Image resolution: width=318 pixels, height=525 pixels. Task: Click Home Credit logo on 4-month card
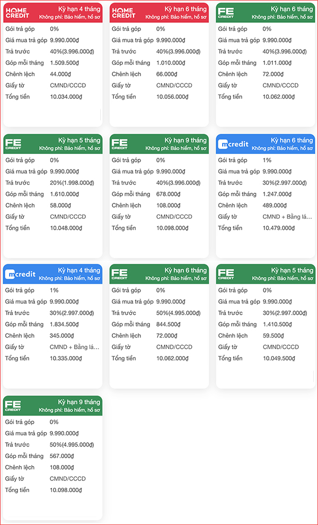pyautogui.click(x=17, y=13)
